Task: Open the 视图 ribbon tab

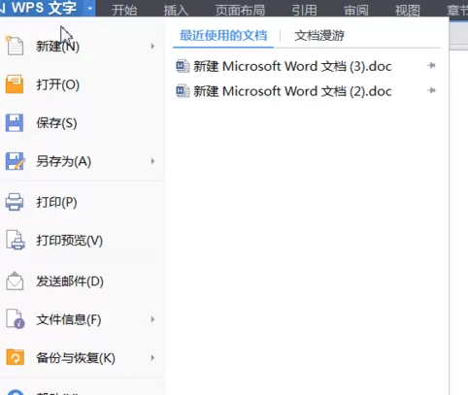Action: 408,10
